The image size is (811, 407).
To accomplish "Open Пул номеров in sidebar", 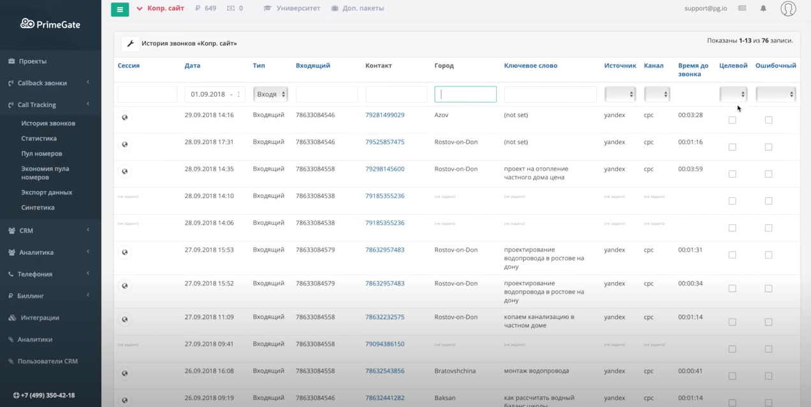I will pyautogui.click(x=41, y=154).
